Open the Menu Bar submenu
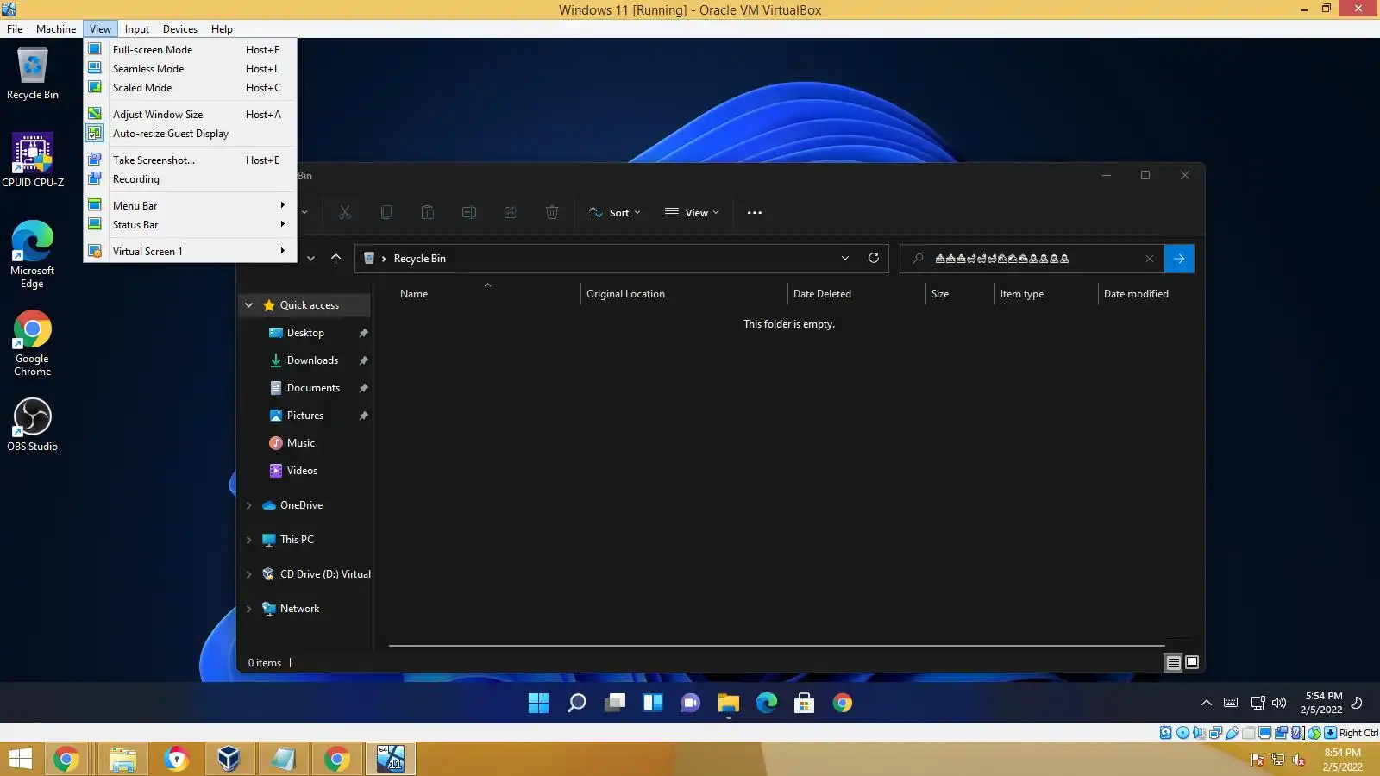The width and height of the screenshot is (1380, 776). point(190,206)
